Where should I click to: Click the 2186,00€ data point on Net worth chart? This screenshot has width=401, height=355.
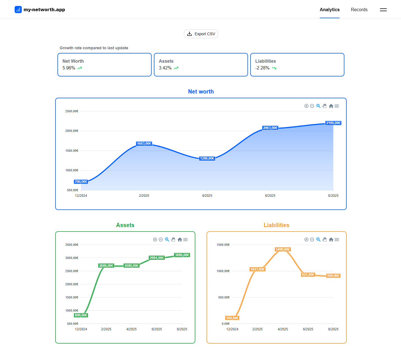click(333, 123)
